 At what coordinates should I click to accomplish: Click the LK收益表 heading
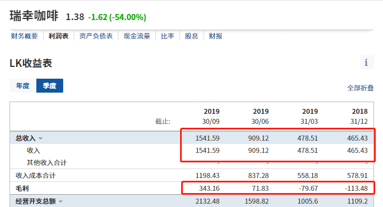pos(31,63)
